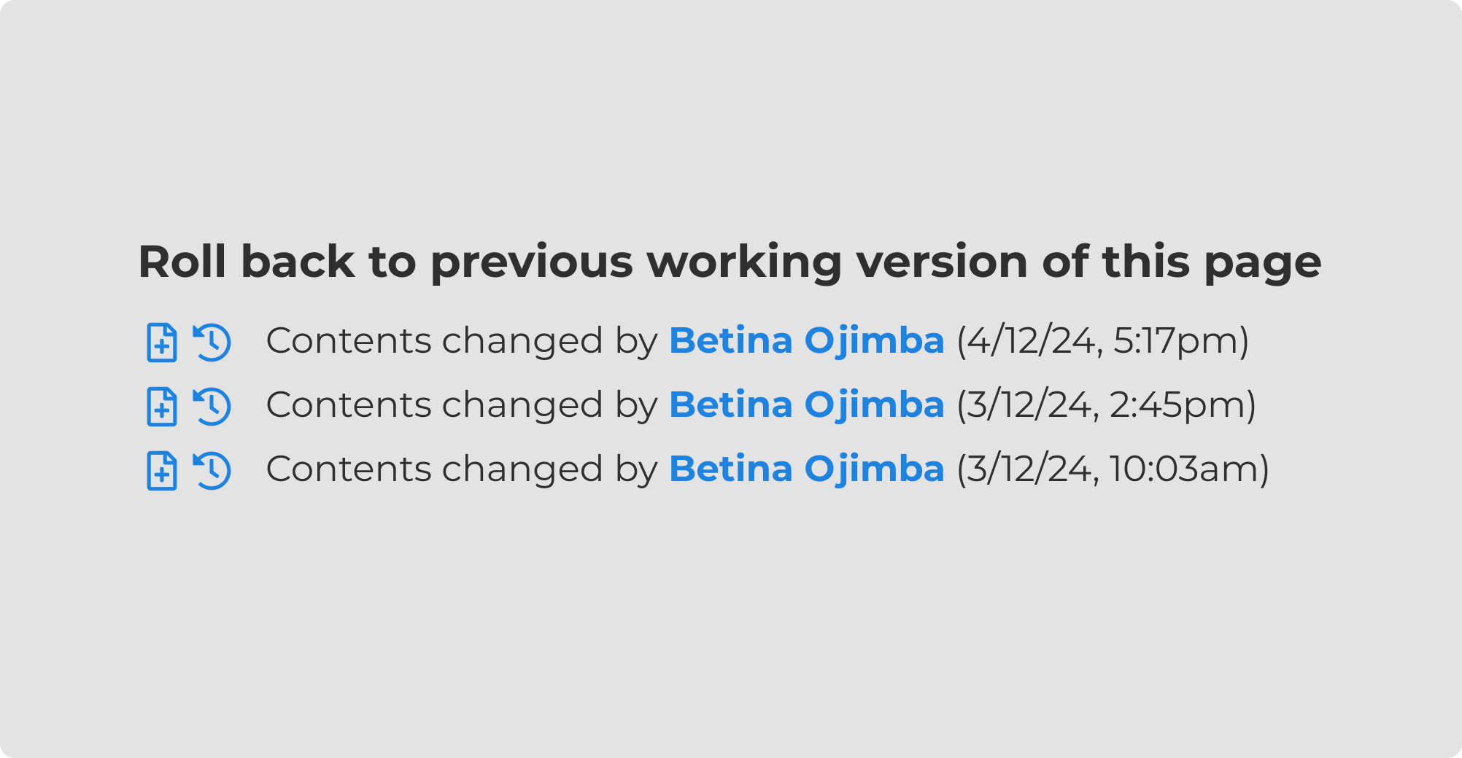The image size is (1462, 758).
Task: Click the (3/12/24, 10:03am) timestamp
Action: pyautogui.click(x=1113, y=469)
